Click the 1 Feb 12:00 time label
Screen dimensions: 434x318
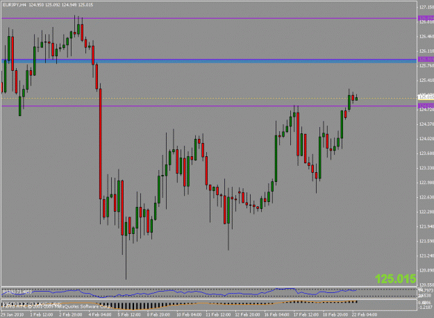click(42, 315)
